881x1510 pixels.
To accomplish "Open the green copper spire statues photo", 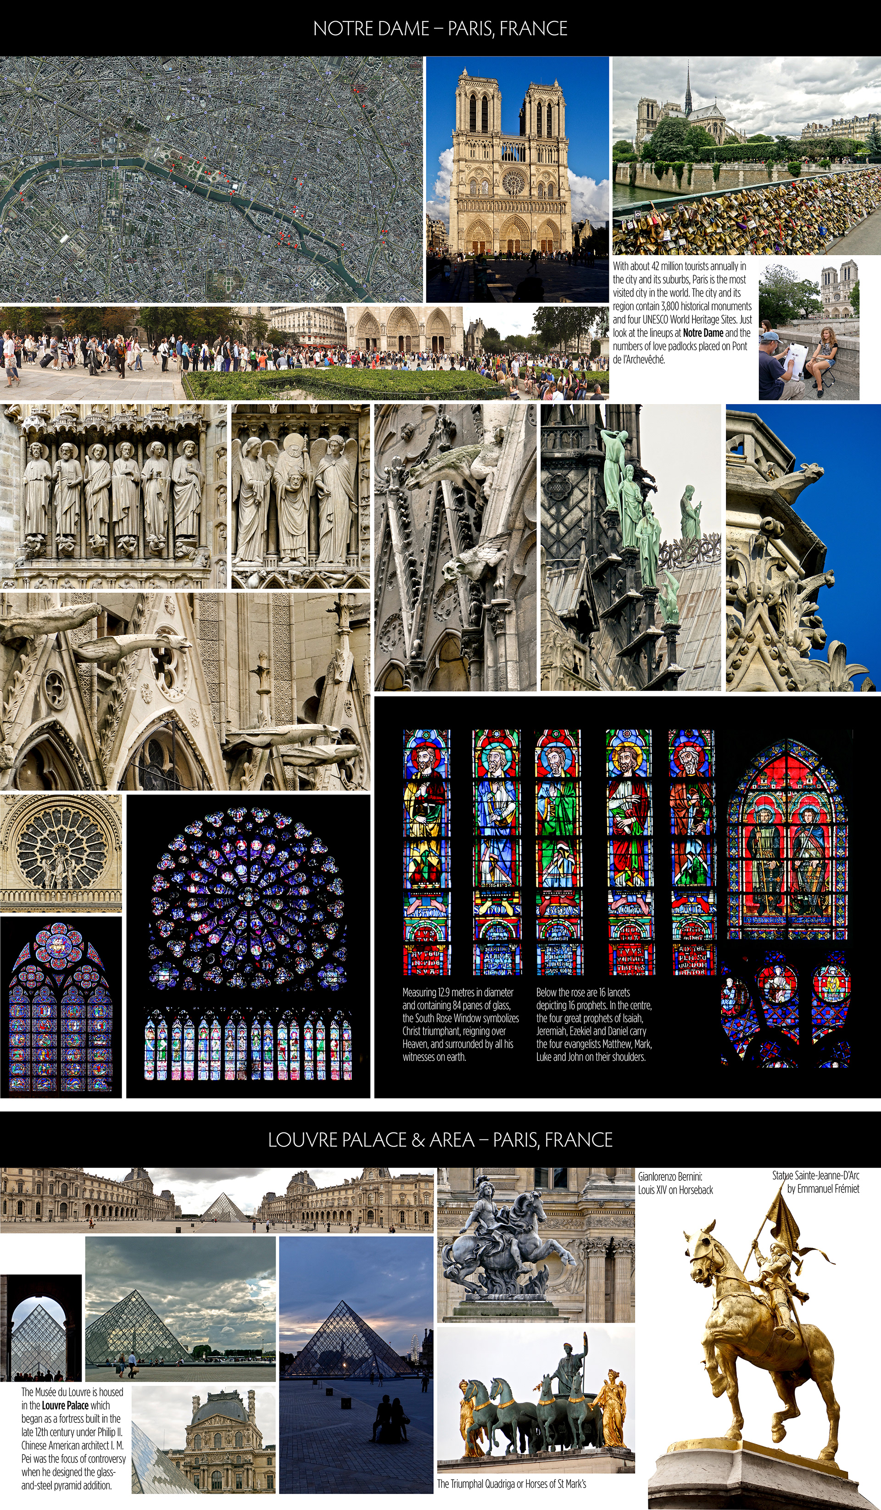I will tap(631, 547).
